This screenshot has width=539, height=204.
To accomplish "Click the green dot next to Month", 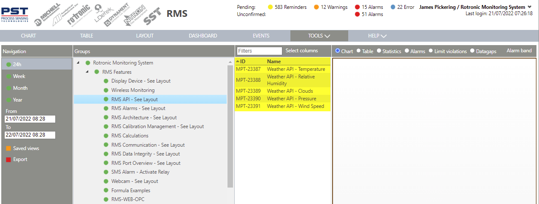I will pos(8,88).
